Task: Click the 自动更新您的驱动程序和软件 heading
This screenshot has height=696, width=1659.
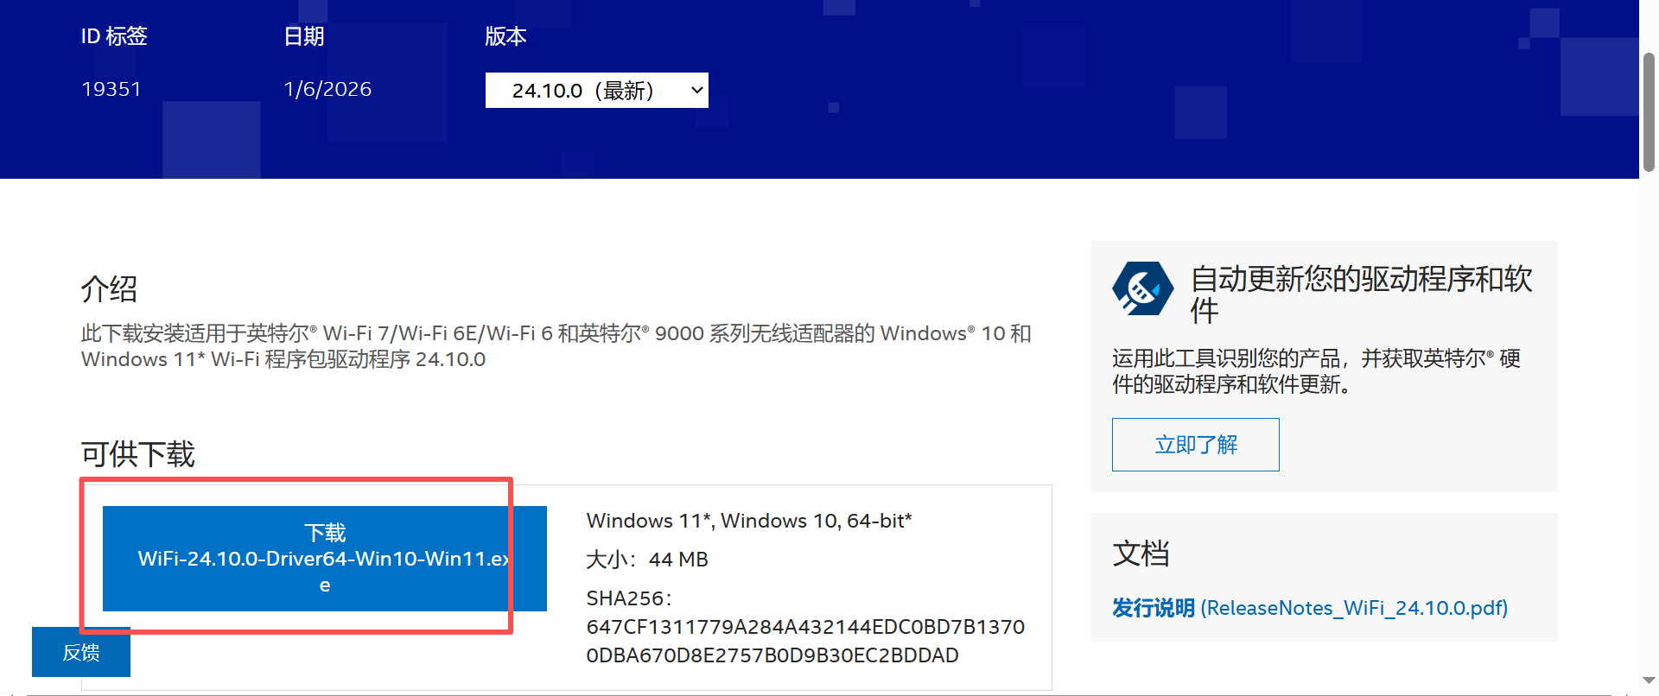Action: coord(1362,294)
